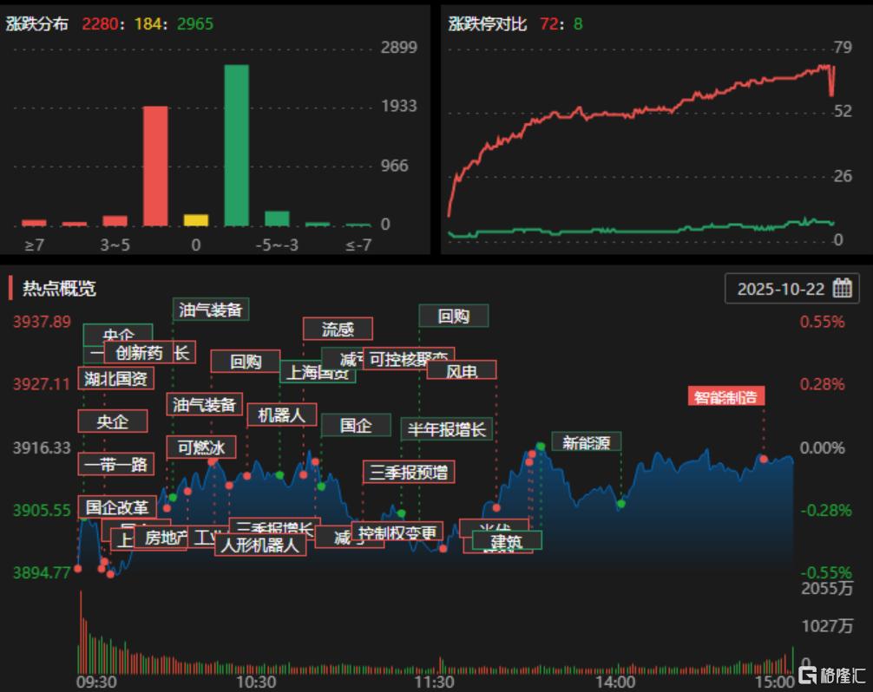Select the 湖北国资 topic tag
The height and width of the screenshot is (692, 873).
(115, 378)
